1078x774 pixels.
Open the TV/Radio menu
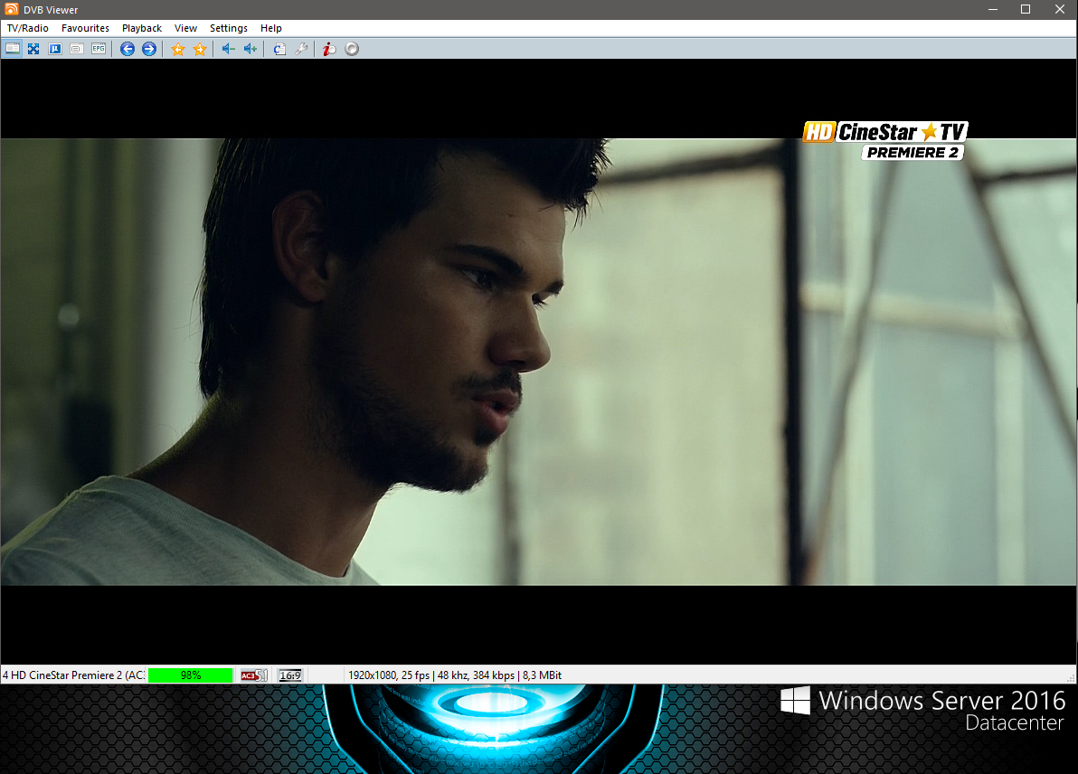pyautogui.click(x=27, y=28)
